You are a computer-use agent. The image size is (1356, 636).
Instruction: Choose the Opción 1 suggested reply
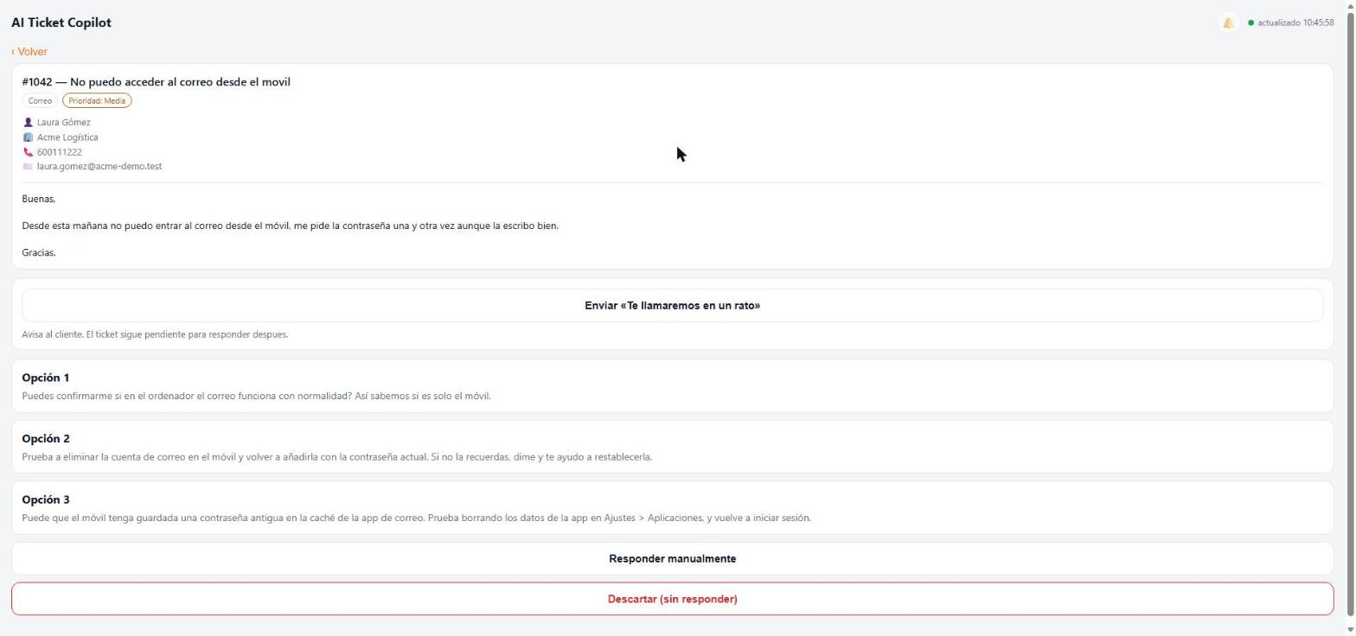point(672,386)
